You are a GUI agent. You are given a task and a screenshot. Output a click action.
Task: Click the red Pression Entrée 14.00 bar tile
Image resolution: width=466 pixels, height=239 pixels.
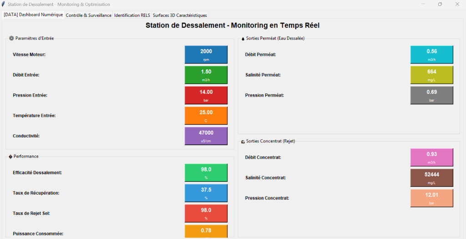coord(206,95)
